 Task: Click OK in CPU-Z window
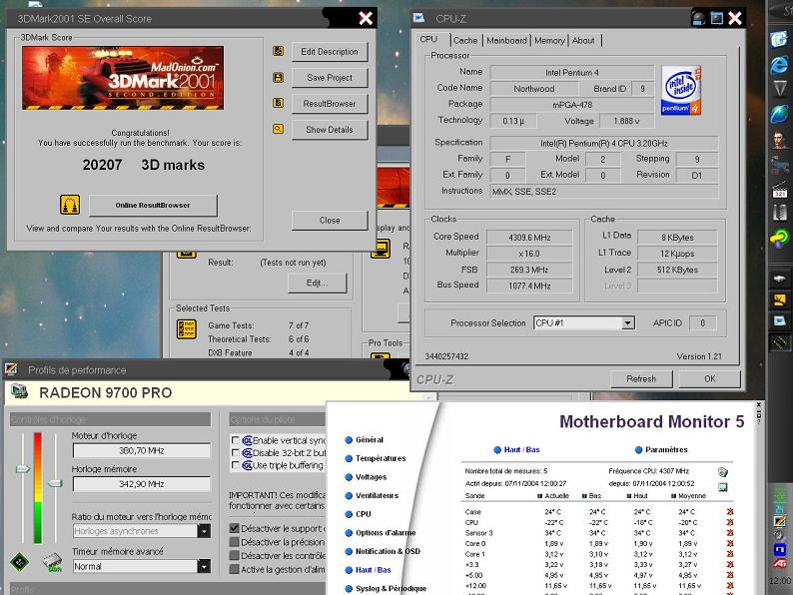point(709,378)
